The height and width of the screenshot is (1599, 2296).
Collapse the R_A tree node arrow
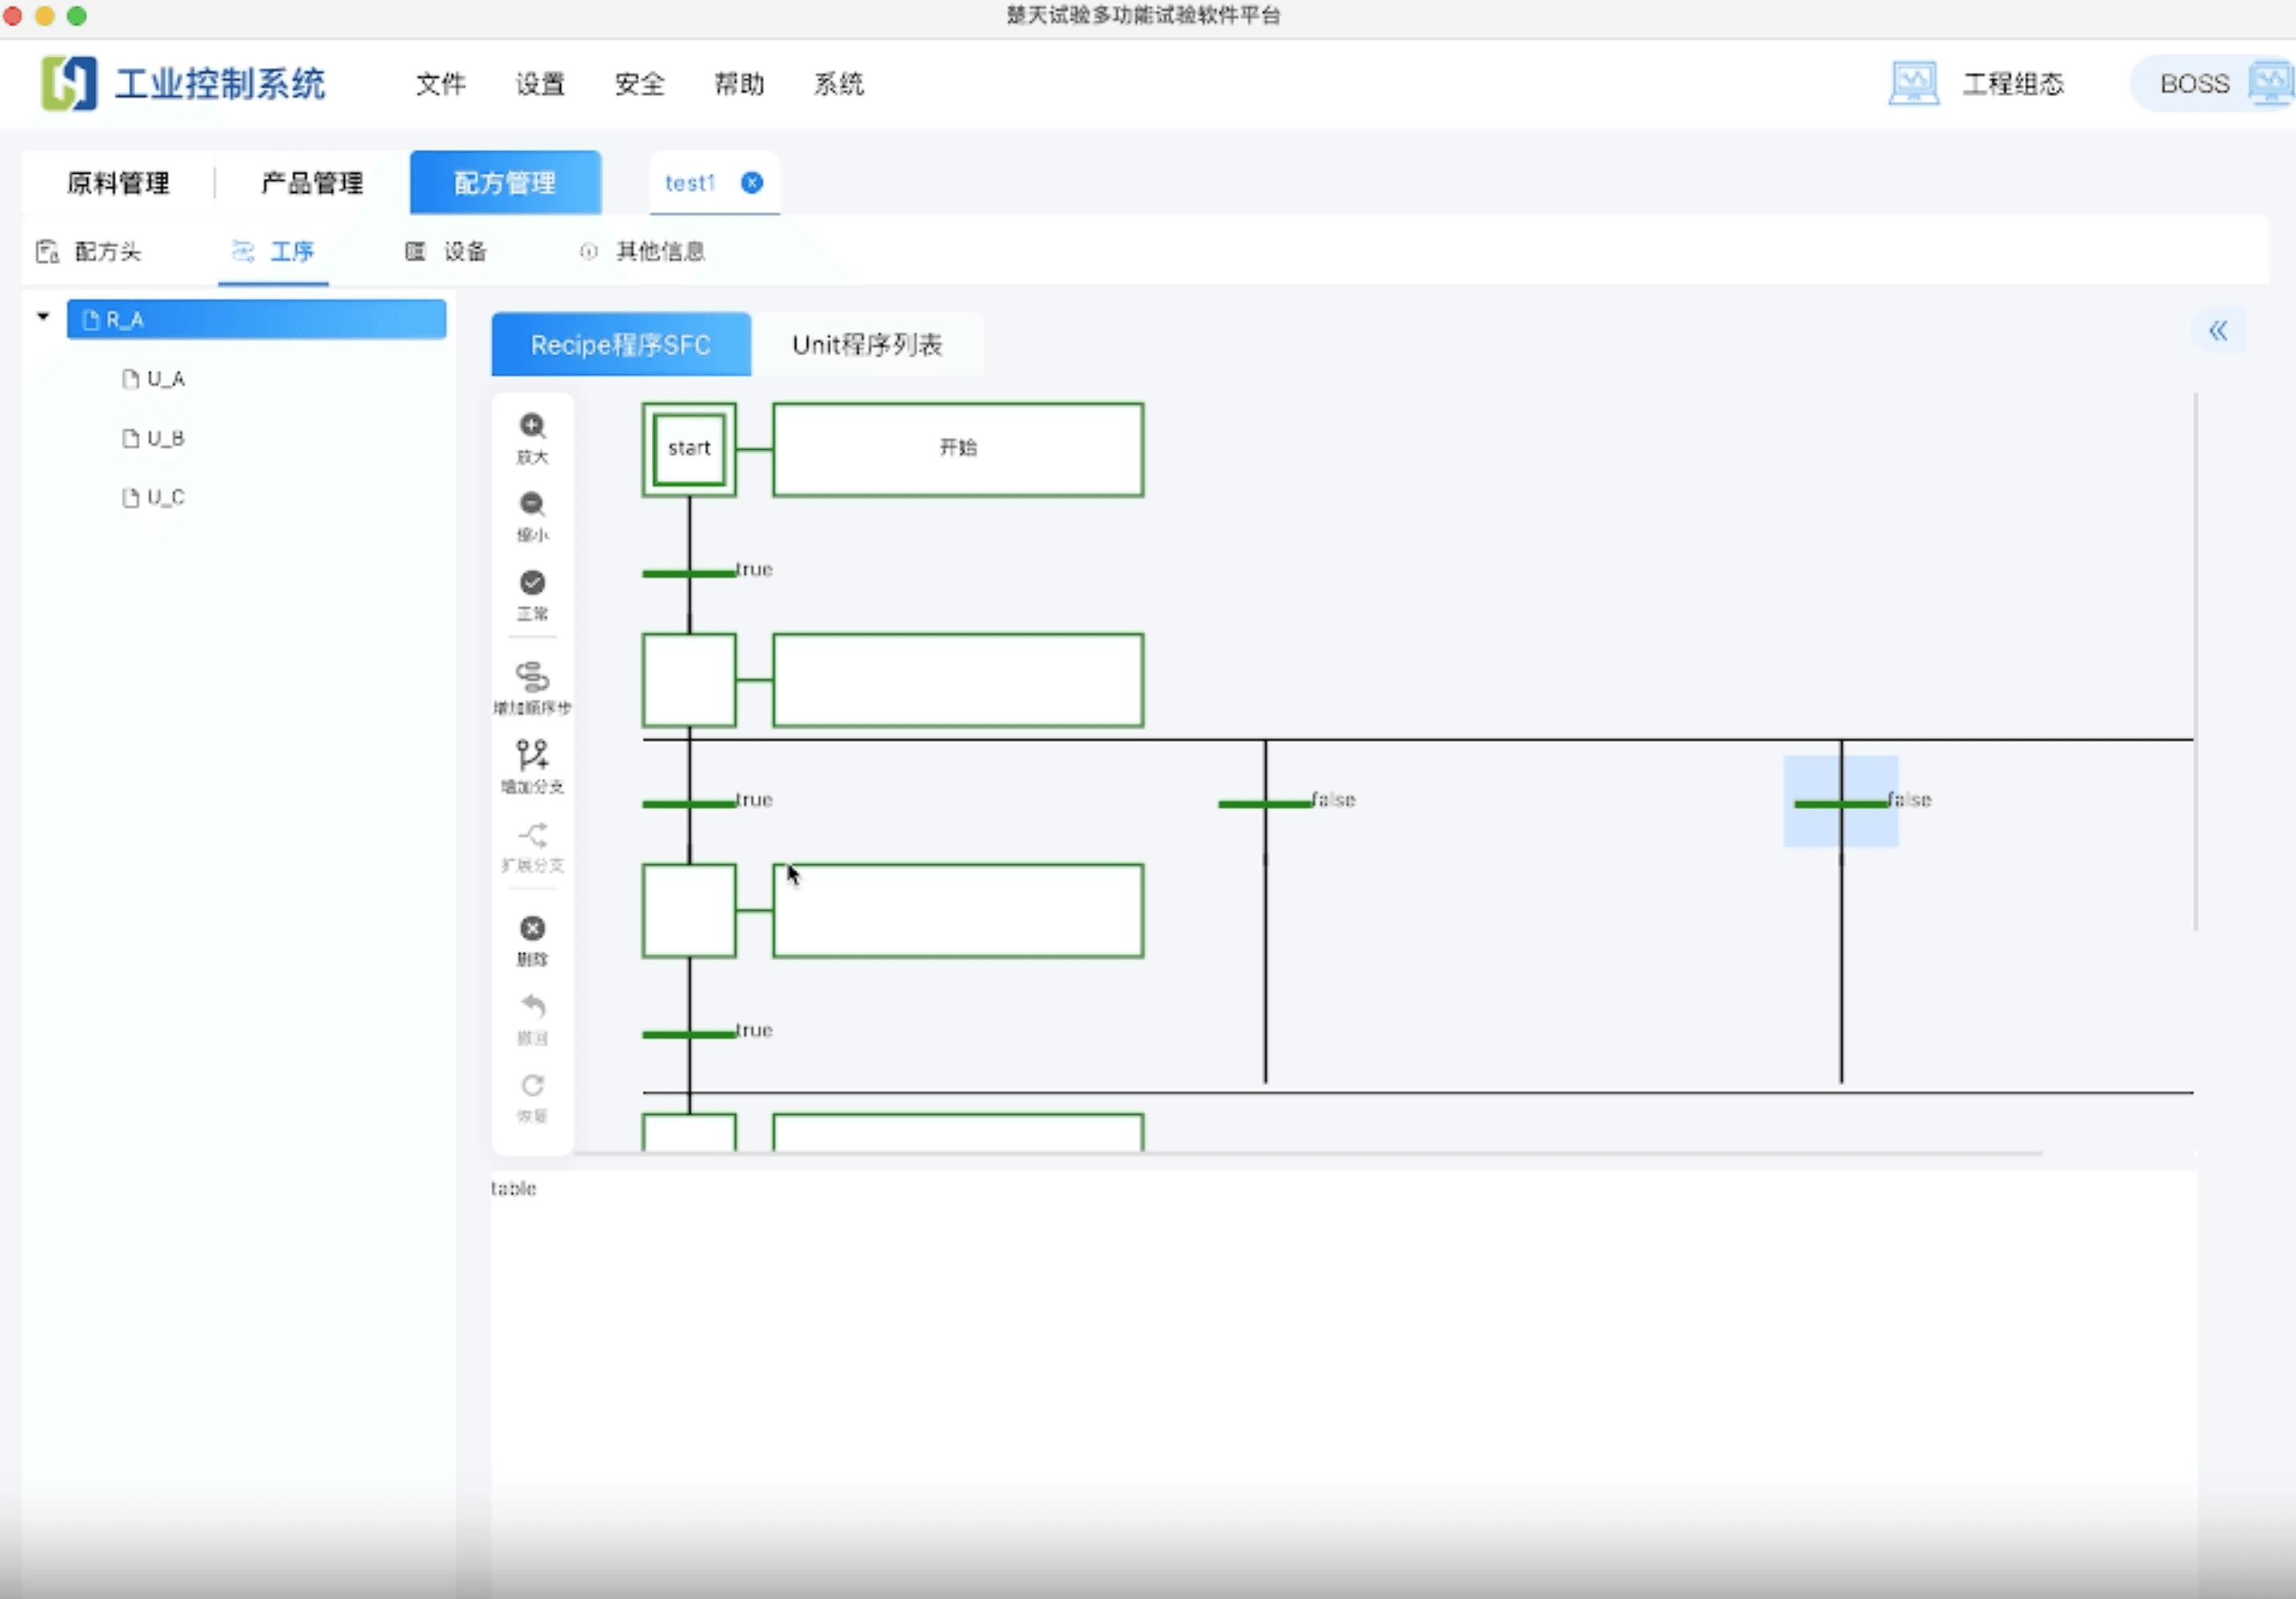point(43,316)
